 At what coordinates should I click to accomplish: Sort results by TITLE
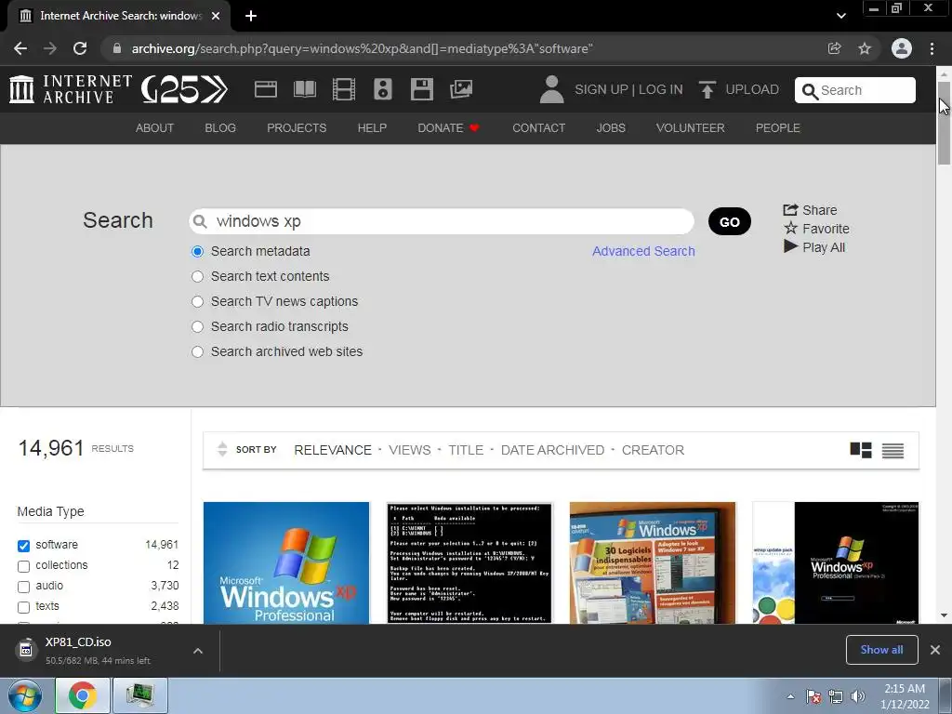click(x=466, y=450)
